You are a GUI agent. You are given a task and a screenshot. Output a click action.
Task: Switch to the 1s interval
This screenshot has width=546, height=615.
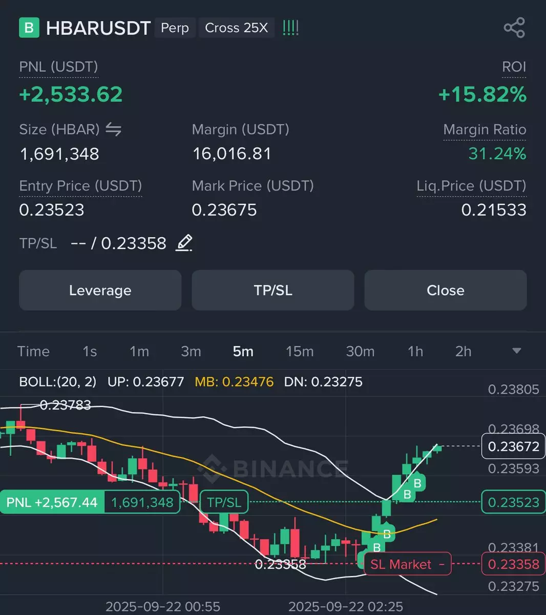(90, 351)
